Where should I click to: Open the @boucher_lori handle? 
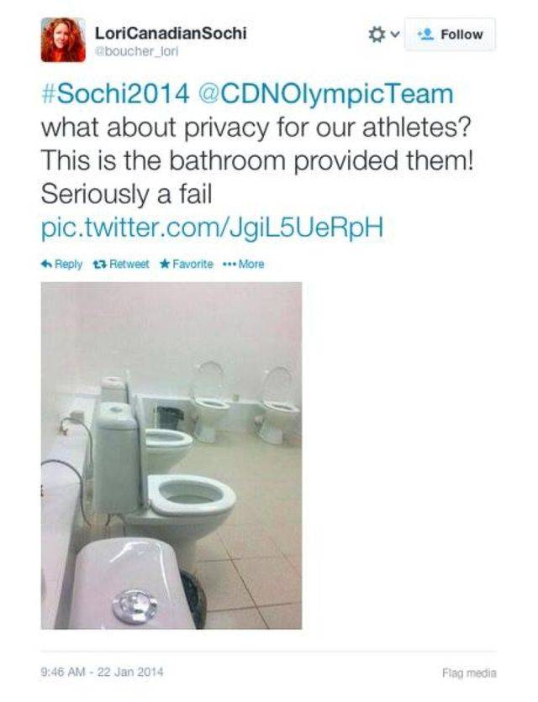[x=136, y=52]
